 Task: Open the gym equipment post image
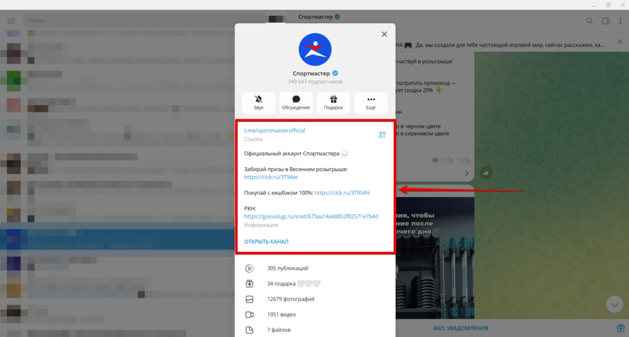(x=435, y=258)
